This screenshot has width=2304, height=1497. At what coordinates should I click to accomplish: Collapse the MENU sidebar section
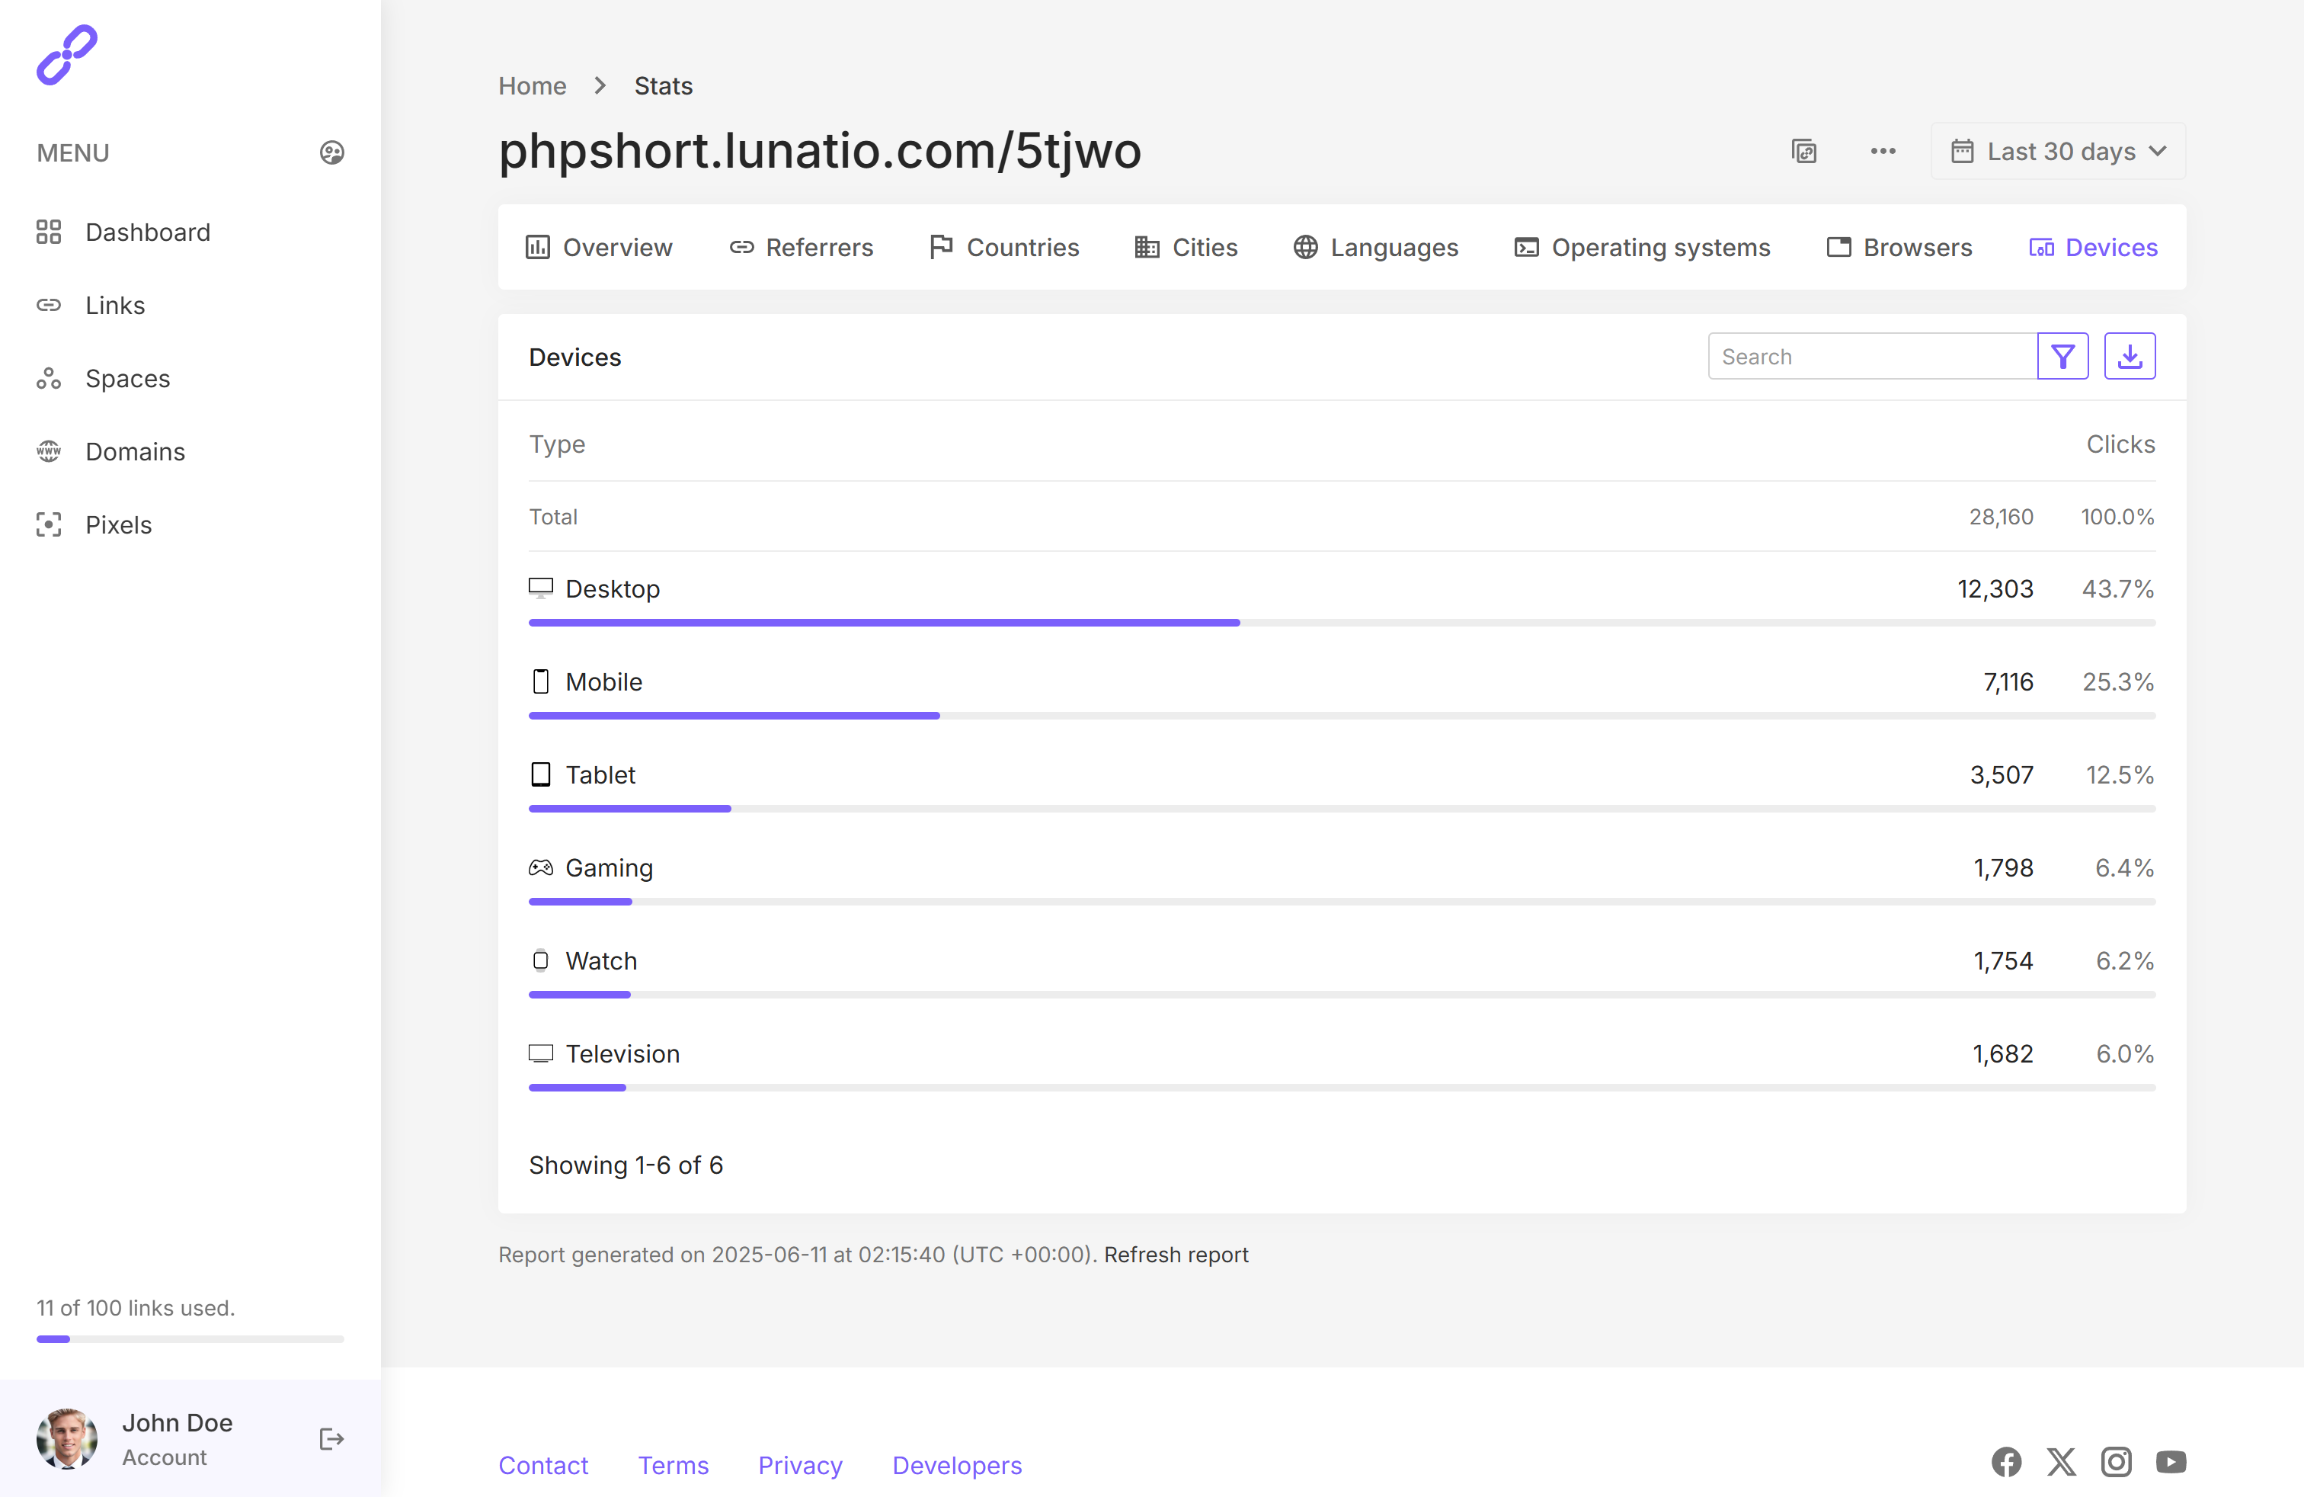tap(72, 152)
